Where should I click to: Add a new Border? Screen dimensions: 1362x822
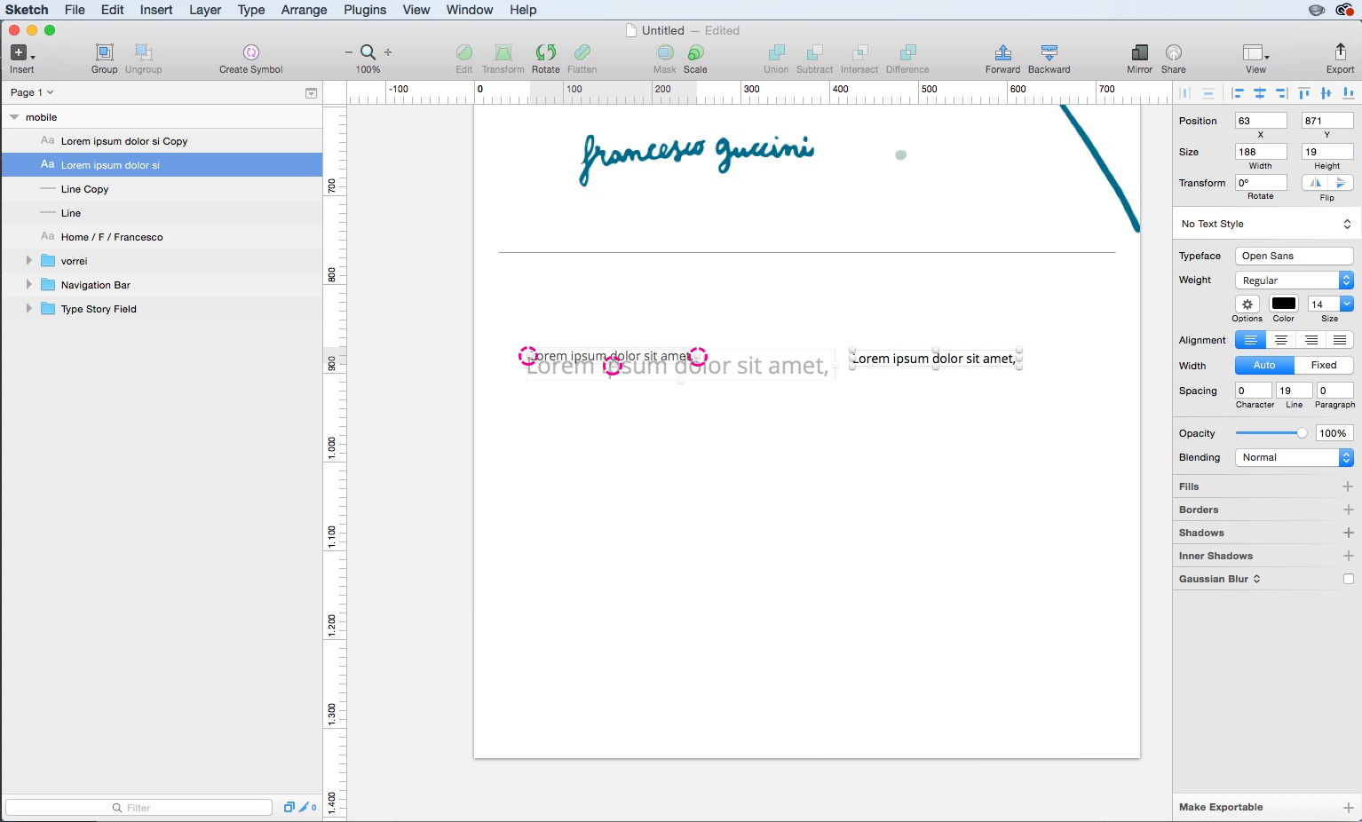(1348, 510)
